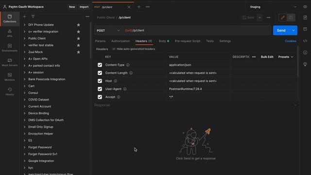Image resolution: width=311 pixels, height=175 pixels.
Task: Open the Mock Servers sidebar panel
Action: tap(10, 62)
